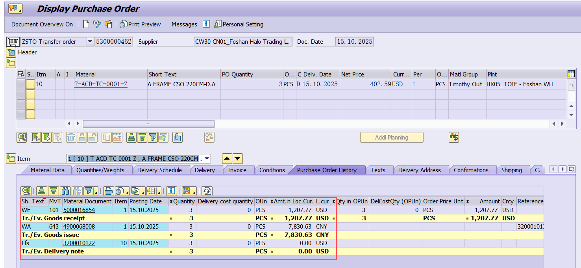The image size is (581, 268).
Task: Click Personal Setting button
Action: click(239, 24)
